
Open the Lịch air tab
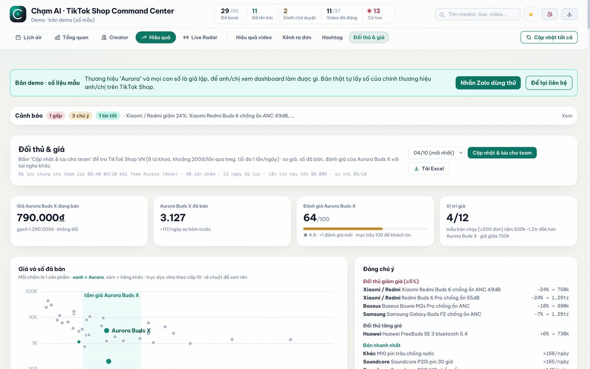click(x=29, y=37)
